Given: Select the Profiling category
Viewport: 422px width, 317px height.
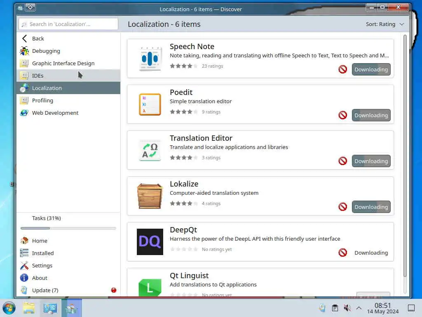Looking at the screenshot, I should pos(68,100).
